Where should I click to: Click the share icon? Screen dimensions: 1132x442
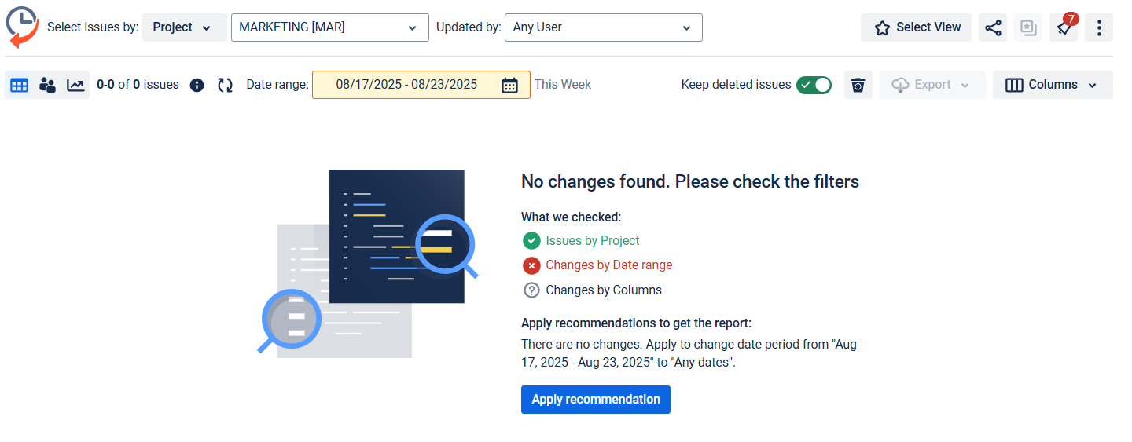click(993, 27)
